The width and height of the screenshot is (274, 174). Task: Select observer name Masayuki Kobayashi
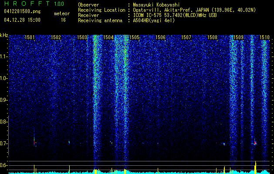click(156, 5)
